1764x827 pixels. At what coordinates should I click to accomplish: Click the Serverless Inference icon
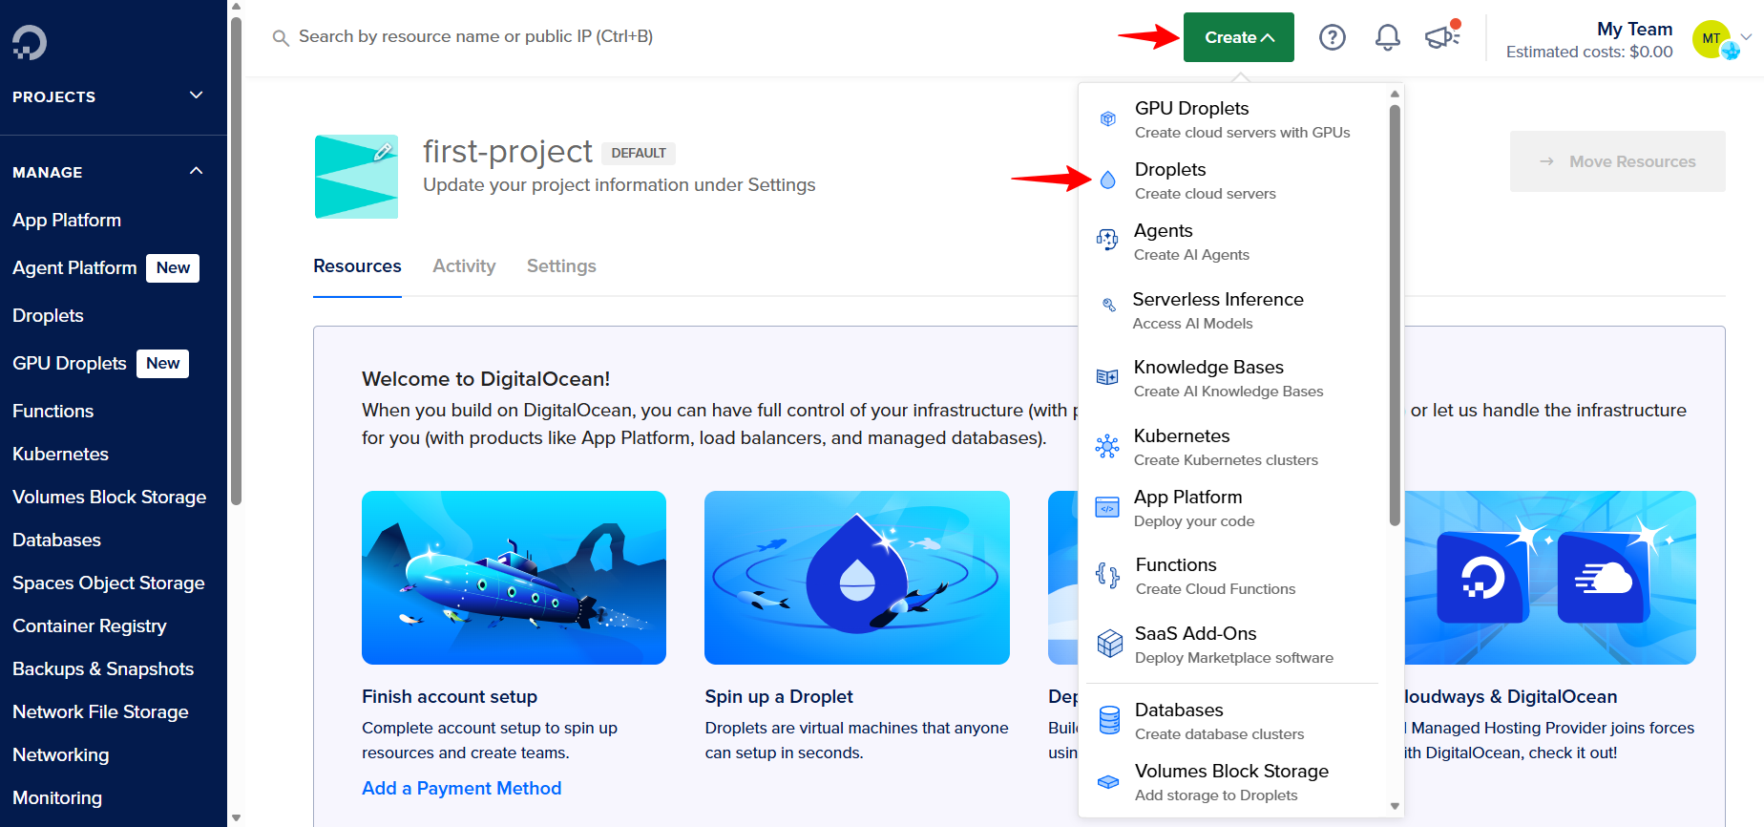1109,305
